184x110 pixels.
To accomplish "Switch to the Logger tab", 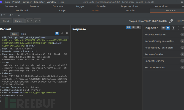I will pos(80,6).
